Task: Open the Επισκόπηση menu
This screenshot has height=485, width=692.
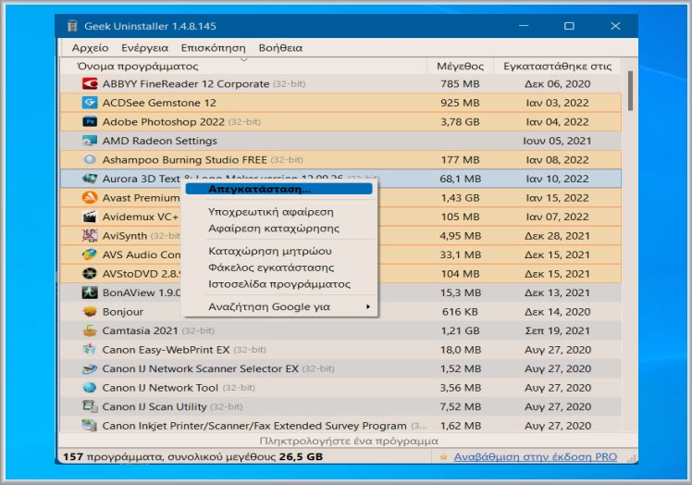Action: pos(213,48)
